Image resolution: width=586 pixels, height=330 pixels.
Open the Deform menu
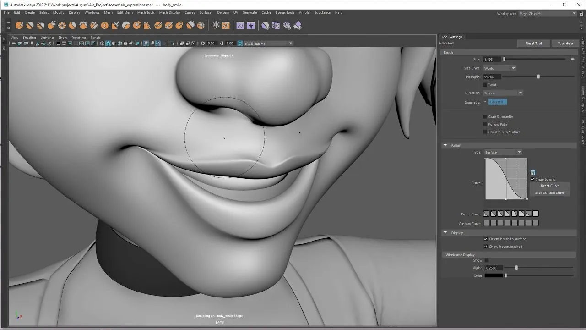point(223,12)
